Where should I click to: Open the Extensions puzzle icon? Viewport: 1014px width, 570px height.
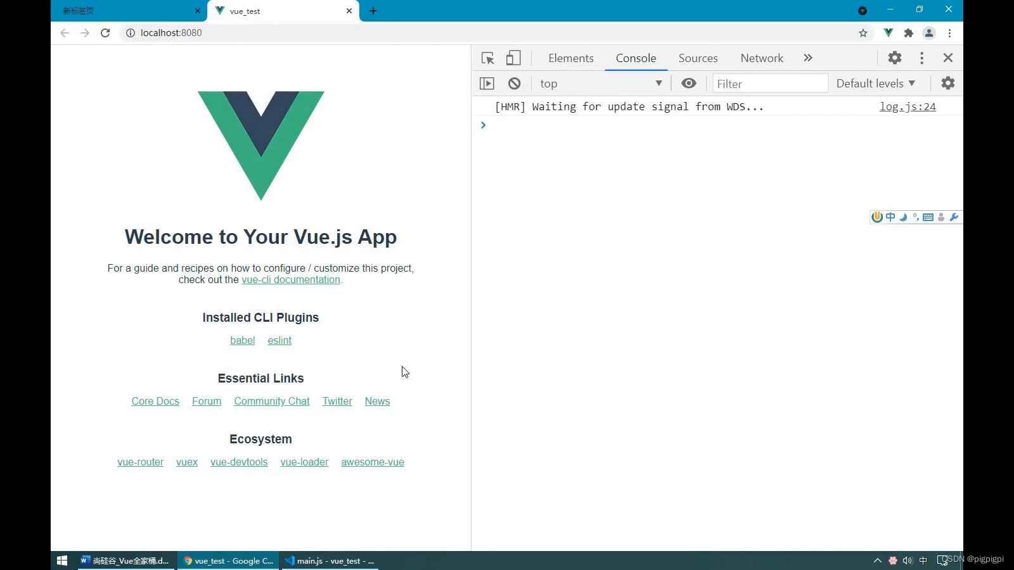(x=909, y=33)
